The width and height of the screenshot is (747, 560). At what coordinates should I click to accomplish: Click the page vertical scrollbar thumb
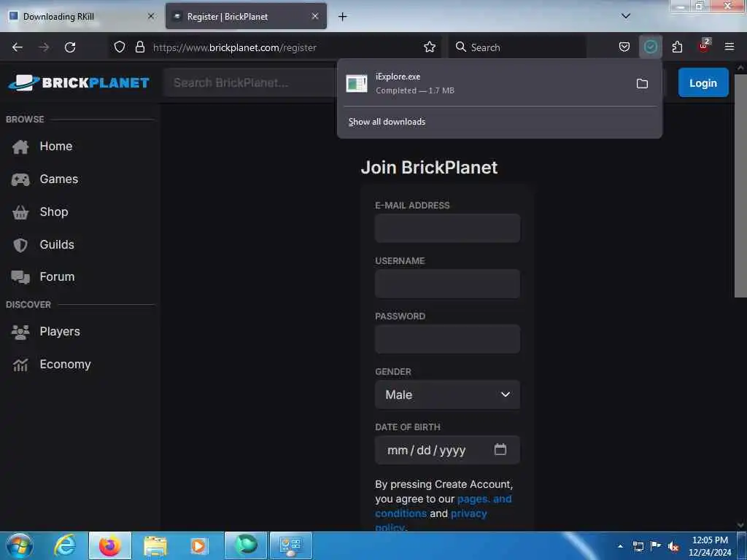740,186
